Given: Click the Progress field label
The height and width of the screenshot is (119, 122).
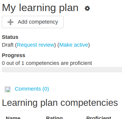Looking at the screenshot, I should (14, 55).
